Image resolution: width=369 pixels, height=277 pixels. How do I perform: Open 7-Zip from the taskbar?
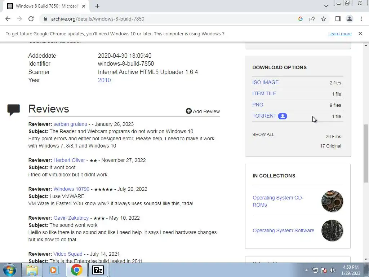pos(98,270)
